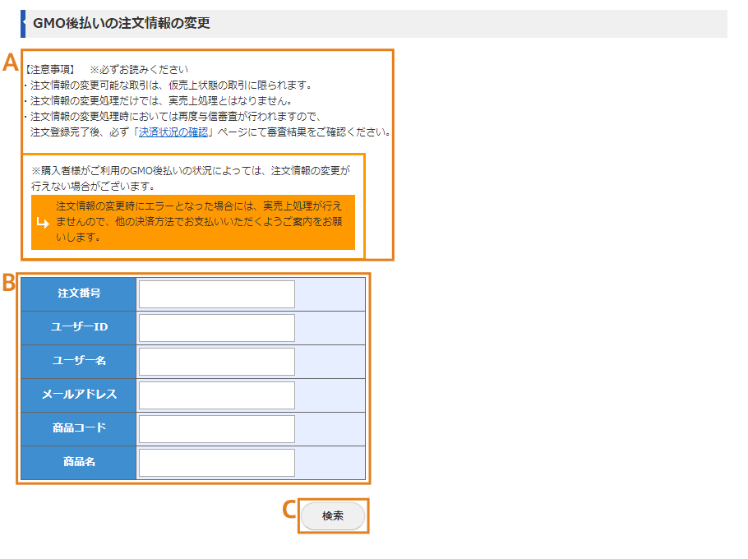
Task: Click the GMO後払いの注文情報の変更 heading
Action: point(121,23)
